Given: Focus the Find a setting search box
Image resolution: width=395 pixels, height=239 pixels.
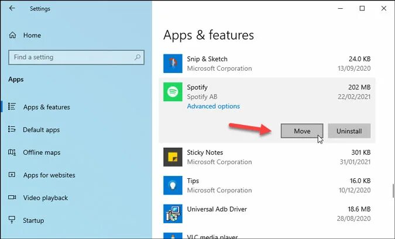Looking at the screenshot, I should pos(76,57).
